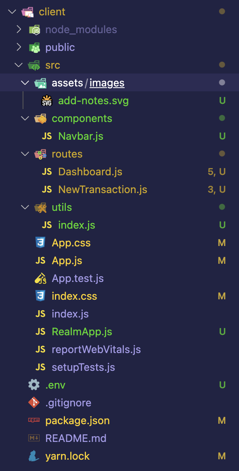Viewport: 239px width, 471px height.
Task: Open the RealmApp.js file
Action: click(x=82, y=332)
